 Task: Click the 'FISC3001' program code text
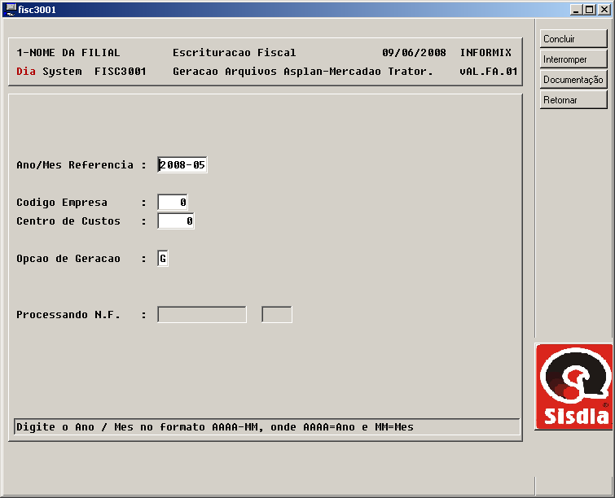121,72
